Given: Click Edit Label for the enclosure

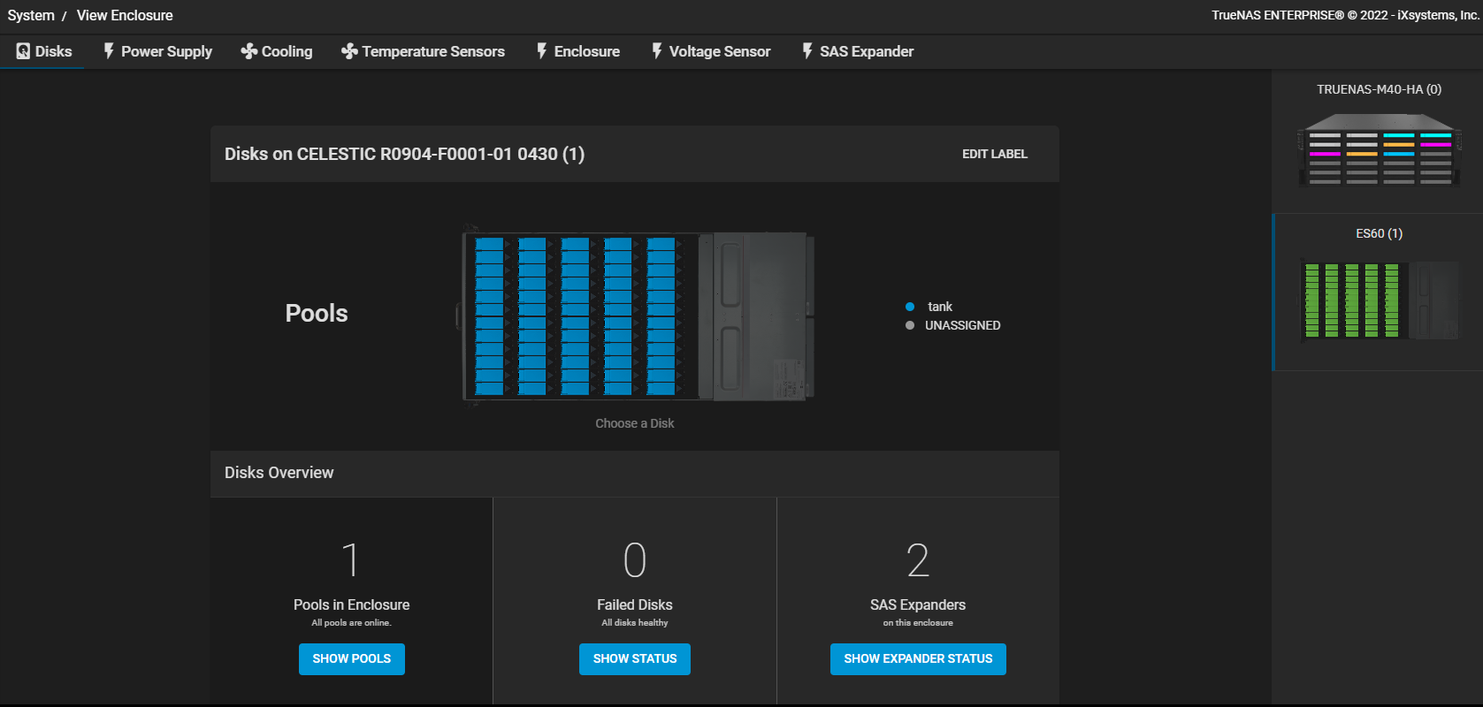Looking at the screenshot, I should (x=994, y=154).
